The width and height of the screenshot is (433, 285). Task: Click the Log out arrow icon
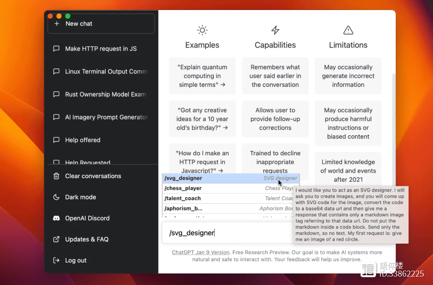[x=57, y=261]
